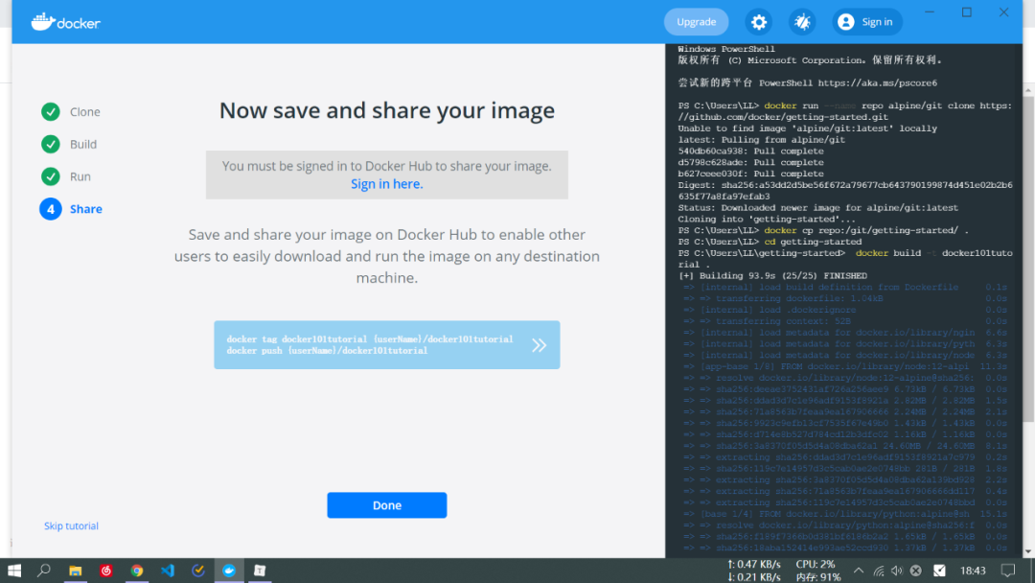Open the red NetEase Music taskbar icon

click(105, 571)
